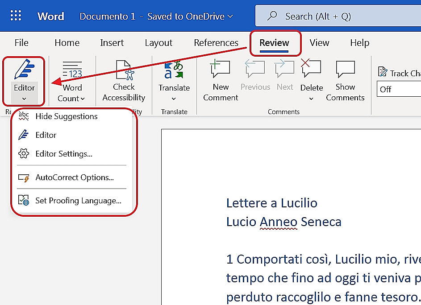Select Editor entry in dropdown menu

tap(72, 135)
